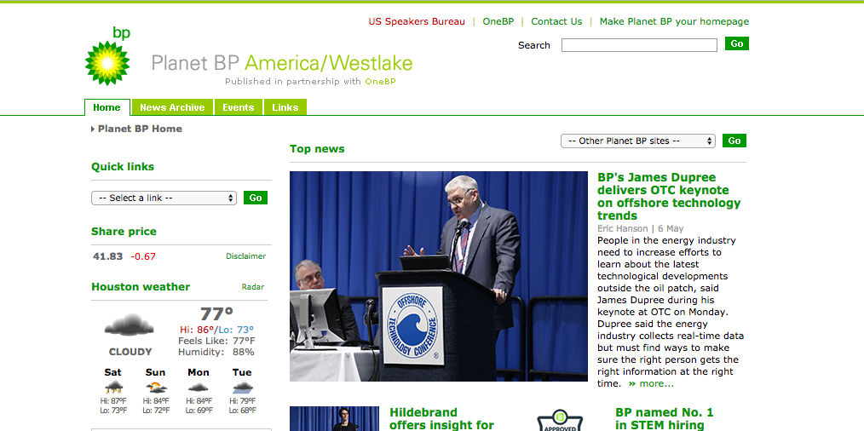The image size is (864, 431).
Task: Click the Houston weather heading
Action: [141, 286]
